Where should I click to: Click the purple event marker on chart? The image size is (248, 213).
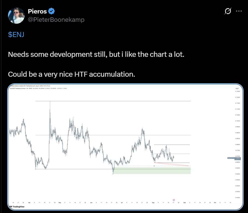174,200
